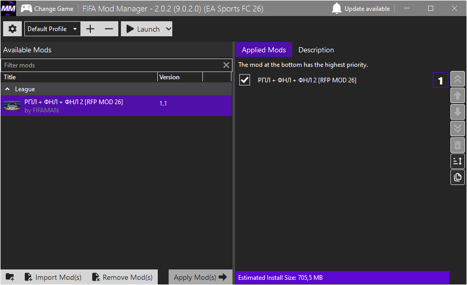Screen dimensions: 467x285
Task: Expand the Launch button dropdown arrow
Action: (x=168, y=29)
